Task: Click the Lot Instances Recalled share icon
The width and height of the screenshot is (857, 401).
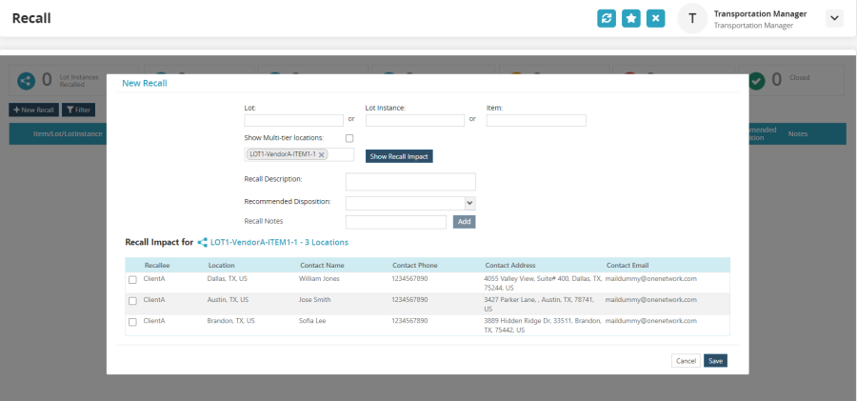Action: pyautogui.click(x=26, y=82)
